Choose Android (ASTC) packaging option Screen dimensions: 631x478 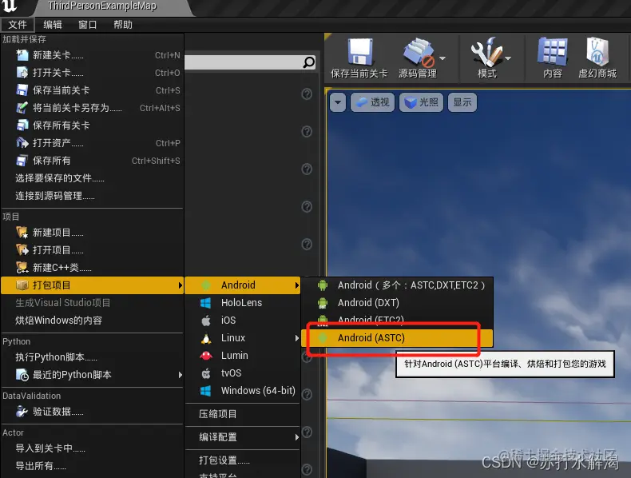(x=397, y=338)
